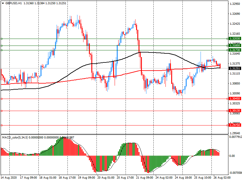Image resolution: width=242 pixels, height=181 pixels.
Task: Click the 1.32690 price scale value
Action: pyautogui.click(x=235, y=14)
